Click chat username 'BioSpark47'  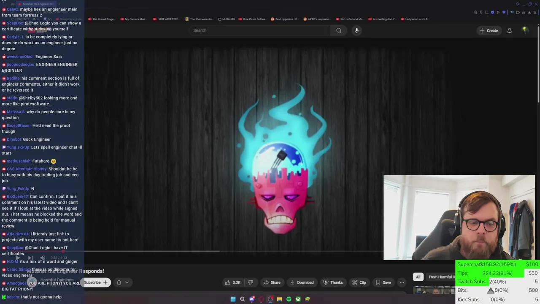point(17,197)
